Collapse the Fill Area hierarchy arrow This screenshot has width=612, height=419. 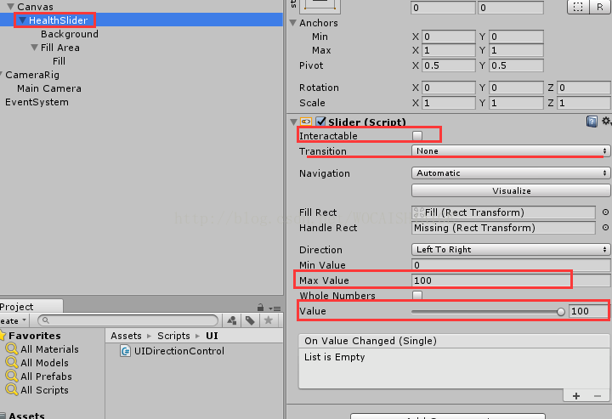34,48
